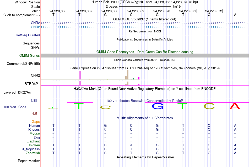Viewport: 249px width, 167px height.
Task: Click the Human species label
Action: click(34, 125)
